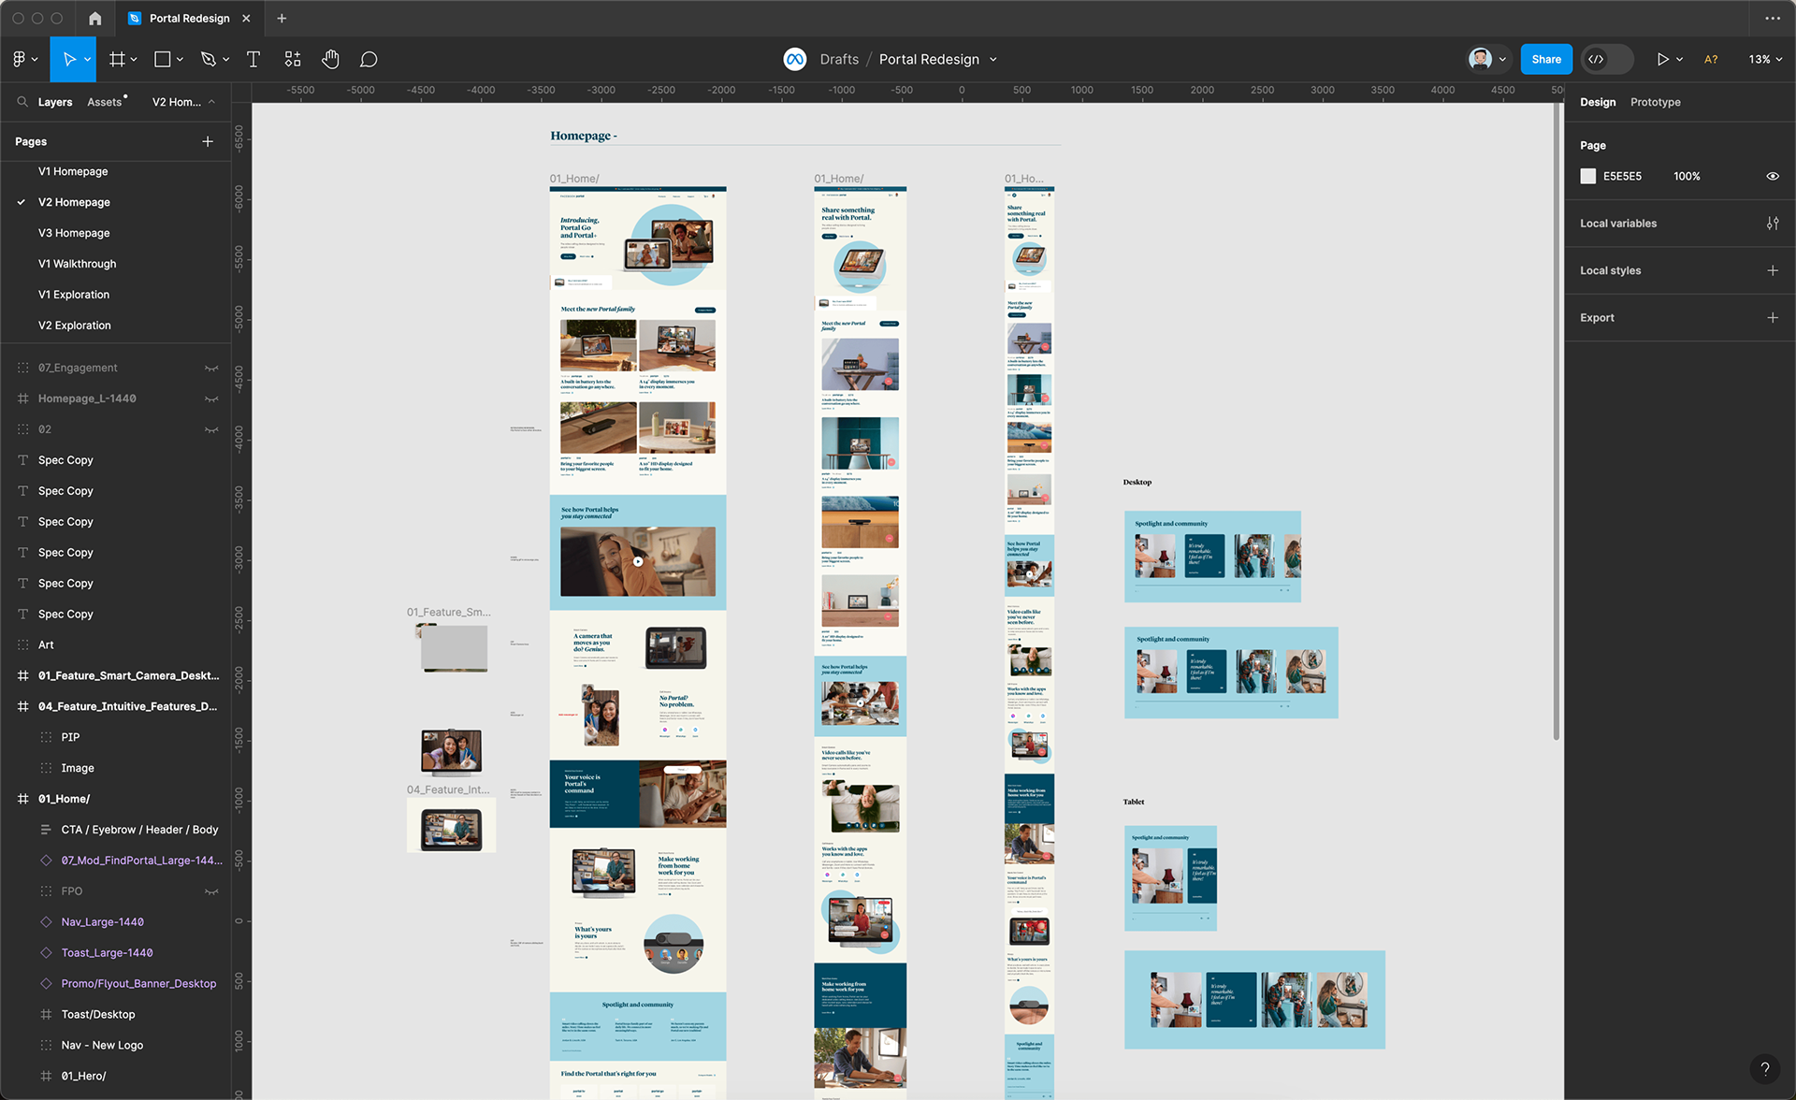Image resolution: width=1796 pixels, height=1100 pixels.
Task: Open the present options dropdown arrow
Action: [x=1680, y=59]
